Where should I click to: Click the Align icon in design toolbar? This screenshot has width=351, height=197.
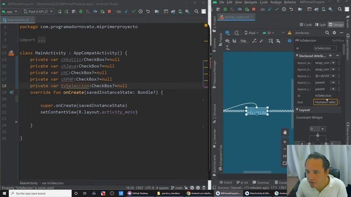(x=278, y=41)
